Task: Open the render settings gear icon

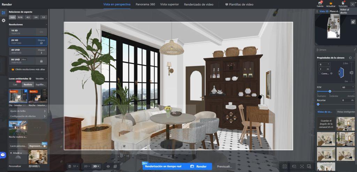Action: pyautogui.click(x=3, y=21)
